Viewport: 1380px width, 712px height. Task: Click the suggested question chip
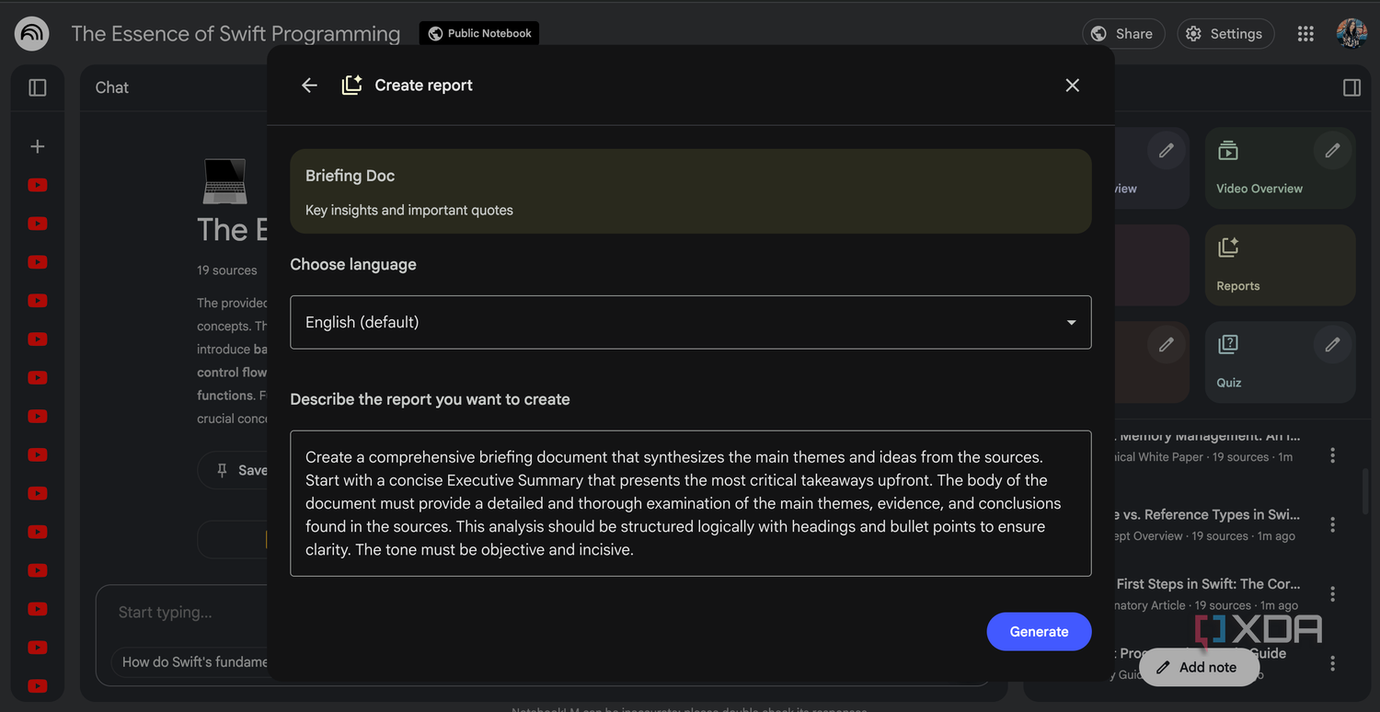click(189, 661)
